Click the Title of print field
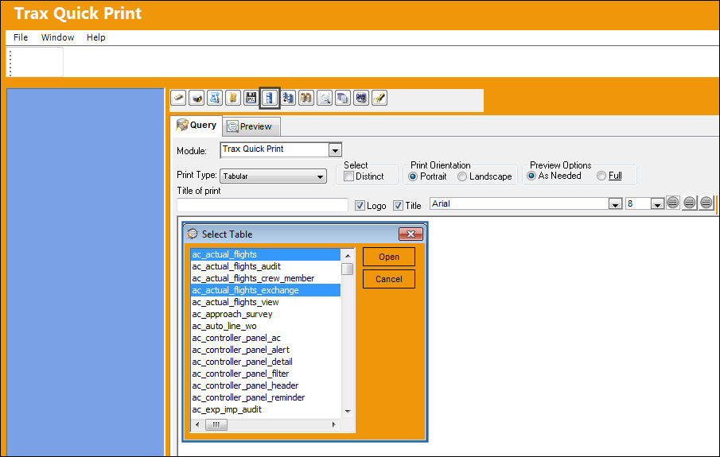Image resolution: width=720 pixels, height=457 pixels. [263, 205]
